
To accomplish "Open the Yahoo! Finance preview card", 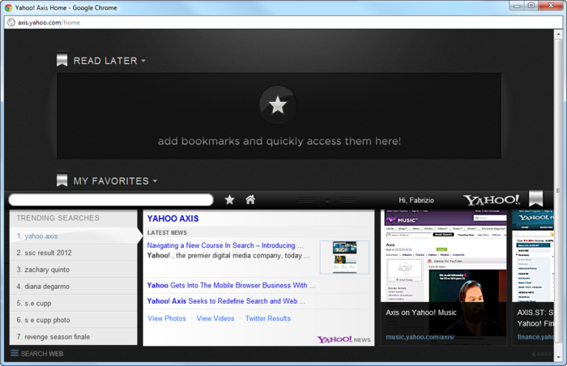I will [x=533, y=278].
